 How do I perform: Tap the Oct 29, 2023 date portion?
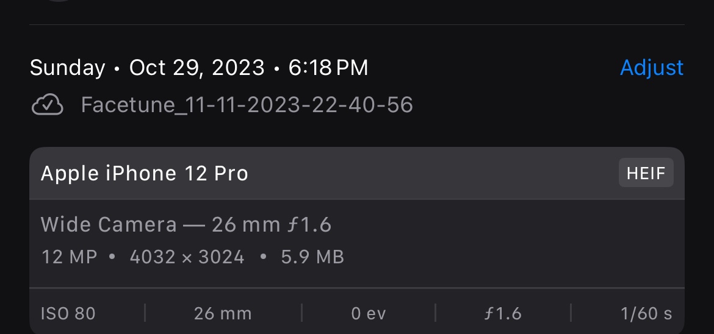(x=197, y=68)
